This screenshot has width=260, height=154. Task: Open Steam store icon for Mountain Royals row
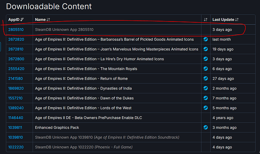206,69
